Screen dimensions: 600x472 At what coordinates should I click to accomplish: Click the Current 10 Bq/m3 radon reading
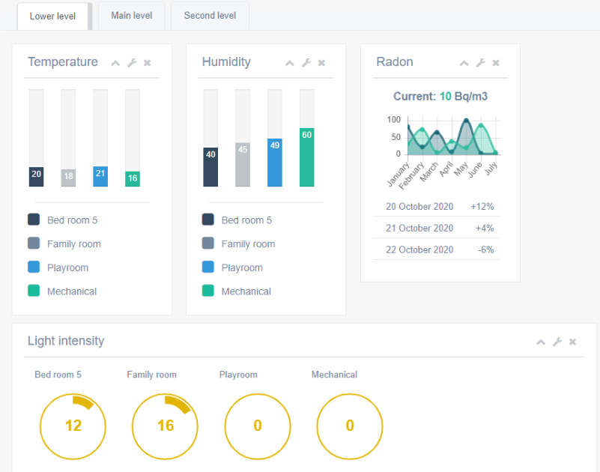pyautogui.click(x=440, y=97)
